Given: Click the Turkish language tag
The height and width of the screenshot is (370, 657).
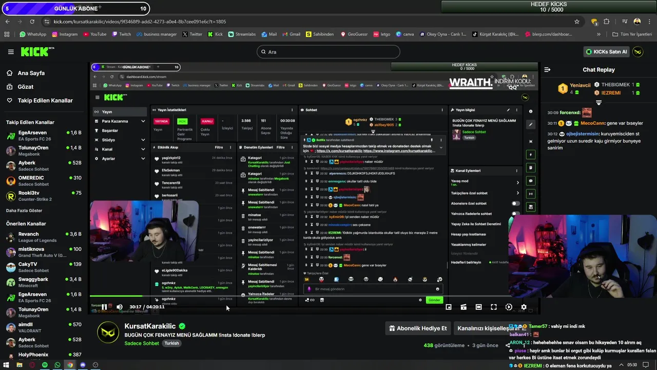Looking at the screenshot, I should (171, 343).
